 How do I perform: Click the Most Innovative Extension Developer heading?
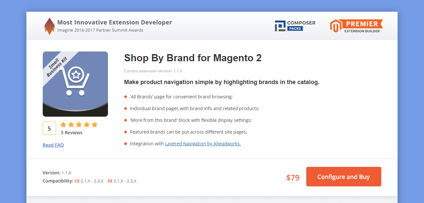(114, 22)
